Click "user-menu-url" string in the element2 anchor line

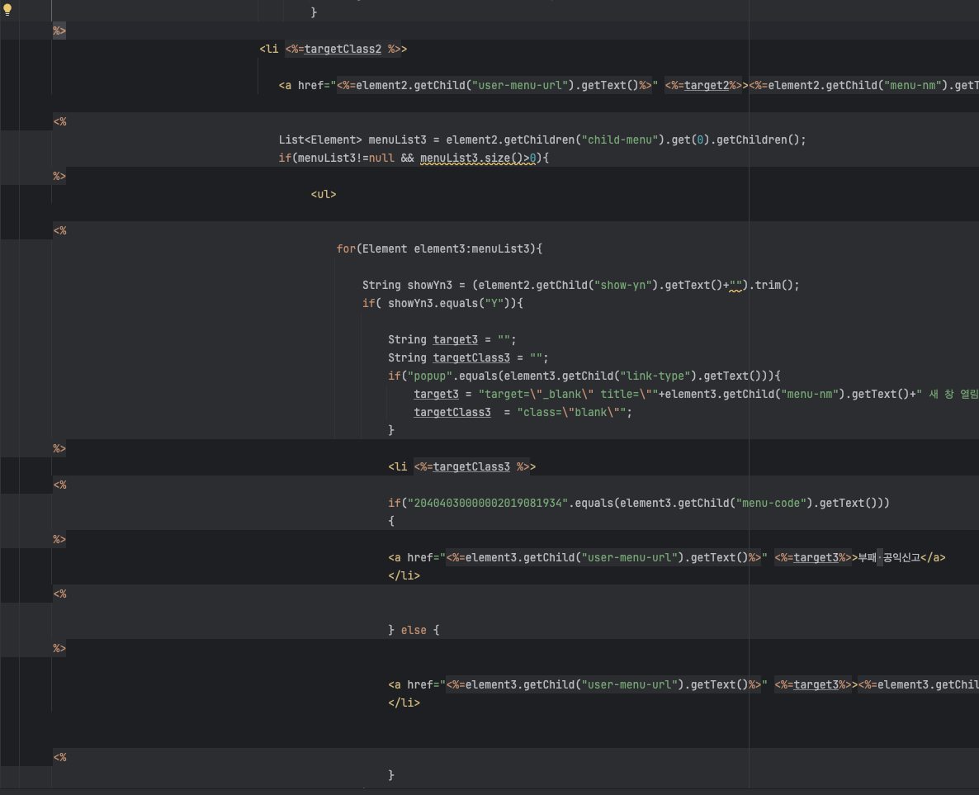click(x=519, y=85)
